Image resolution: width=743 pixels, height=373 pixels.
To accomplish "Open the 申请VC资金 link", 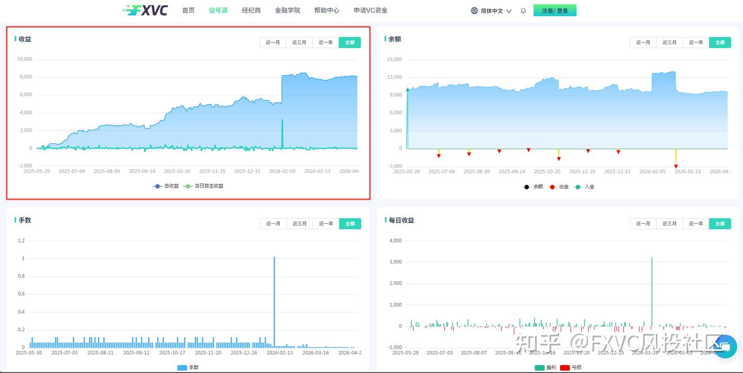I will 371,9.
